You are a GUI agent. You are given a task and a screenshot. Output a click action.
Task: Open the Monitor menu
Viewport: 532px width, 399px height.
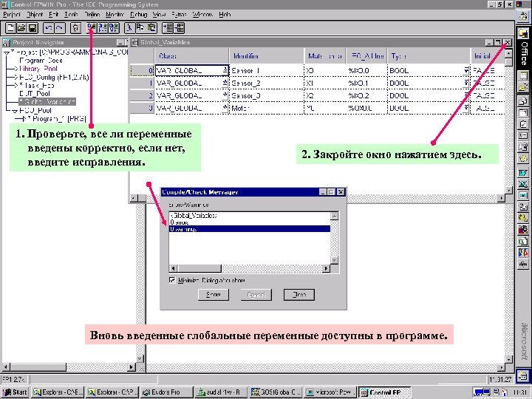point(115,15)
